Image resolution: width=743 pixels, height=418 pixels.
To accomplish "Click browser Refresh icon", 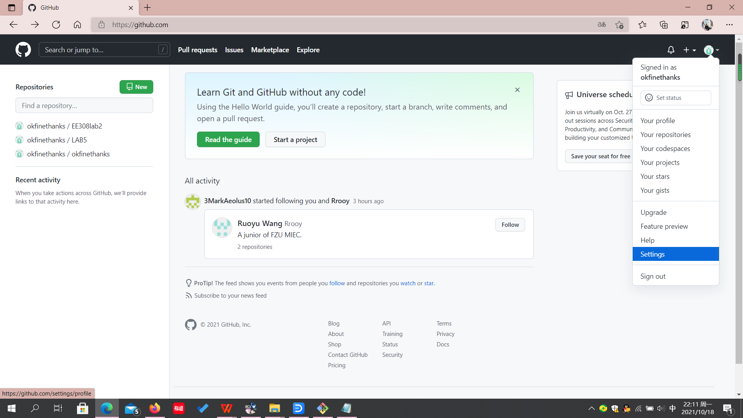I will [56, 25].
